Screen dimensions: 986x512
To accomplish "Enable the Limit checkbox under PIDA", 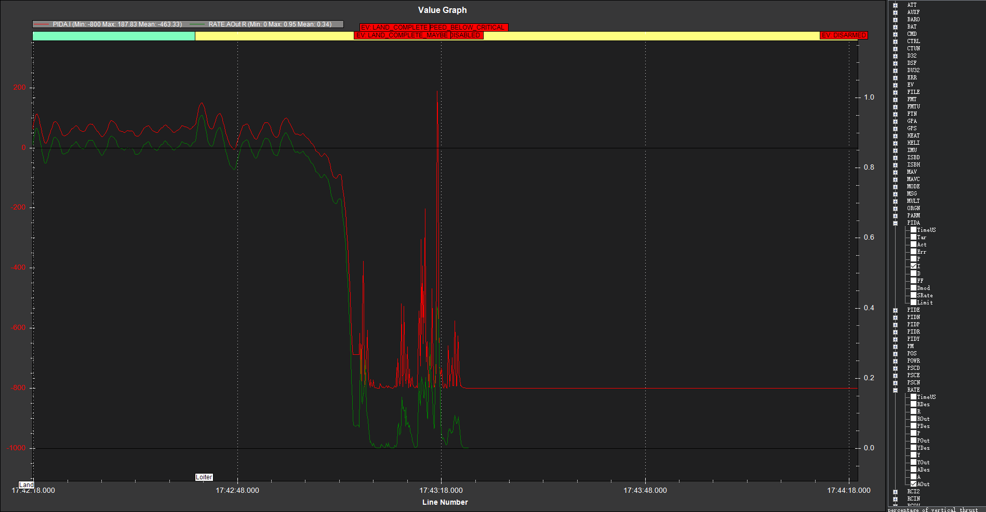I will 913,302.
